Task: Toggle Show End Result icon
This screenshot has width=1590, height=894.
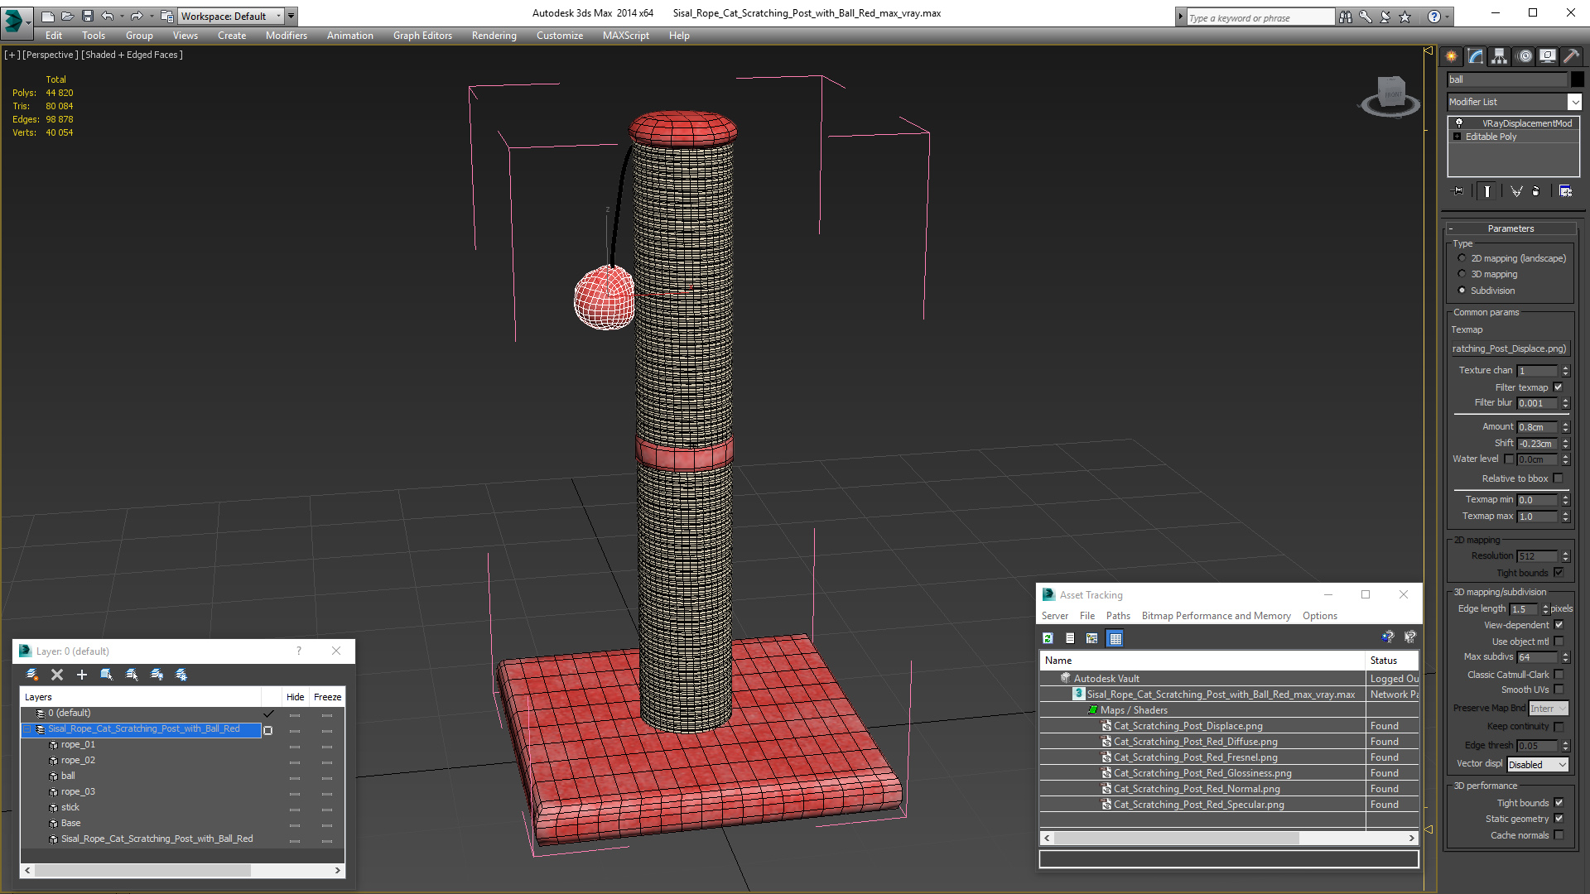Action: coord(1487,191)
